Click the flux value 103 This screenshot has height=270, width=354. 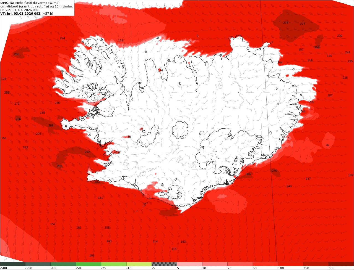pyautogui.click(x=121, y=40)
